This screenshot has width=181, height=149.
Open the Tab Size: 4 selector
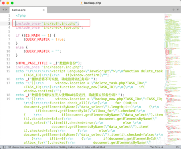[x=156, y=147]
